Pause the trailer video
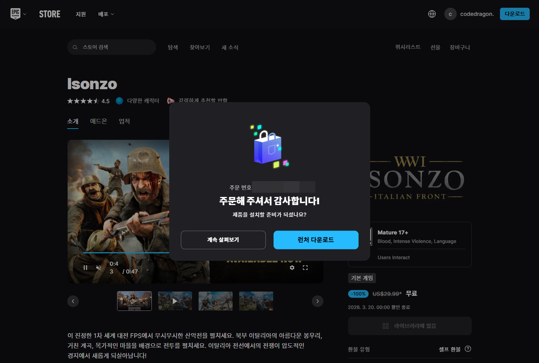This screenshot has width=539, height=363. pyautogui.click(x=85, y=268)
